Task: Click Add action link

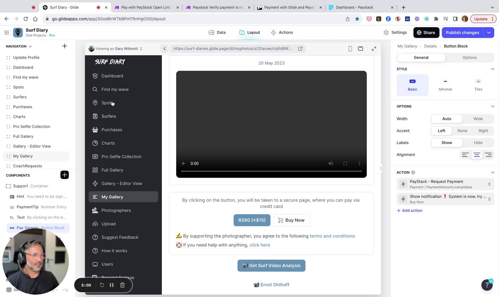Action: 409,211
